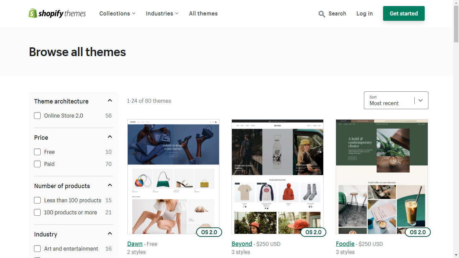The image size is (459, 258).
Task: Open the Sort Most recent dropdown
Action: [396, 100]
